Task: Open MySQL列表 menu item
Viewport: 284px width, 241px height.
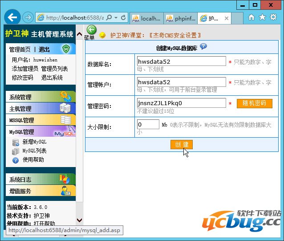Action: pos(34,151)
